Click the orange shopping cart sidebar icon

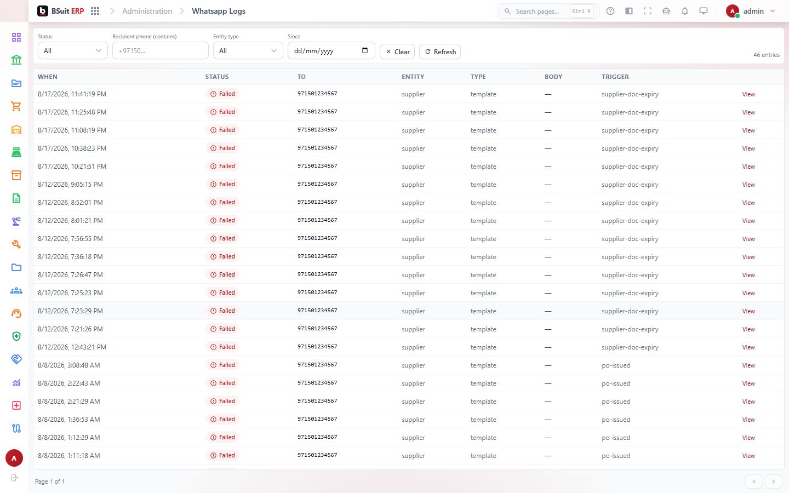(16, 106)
